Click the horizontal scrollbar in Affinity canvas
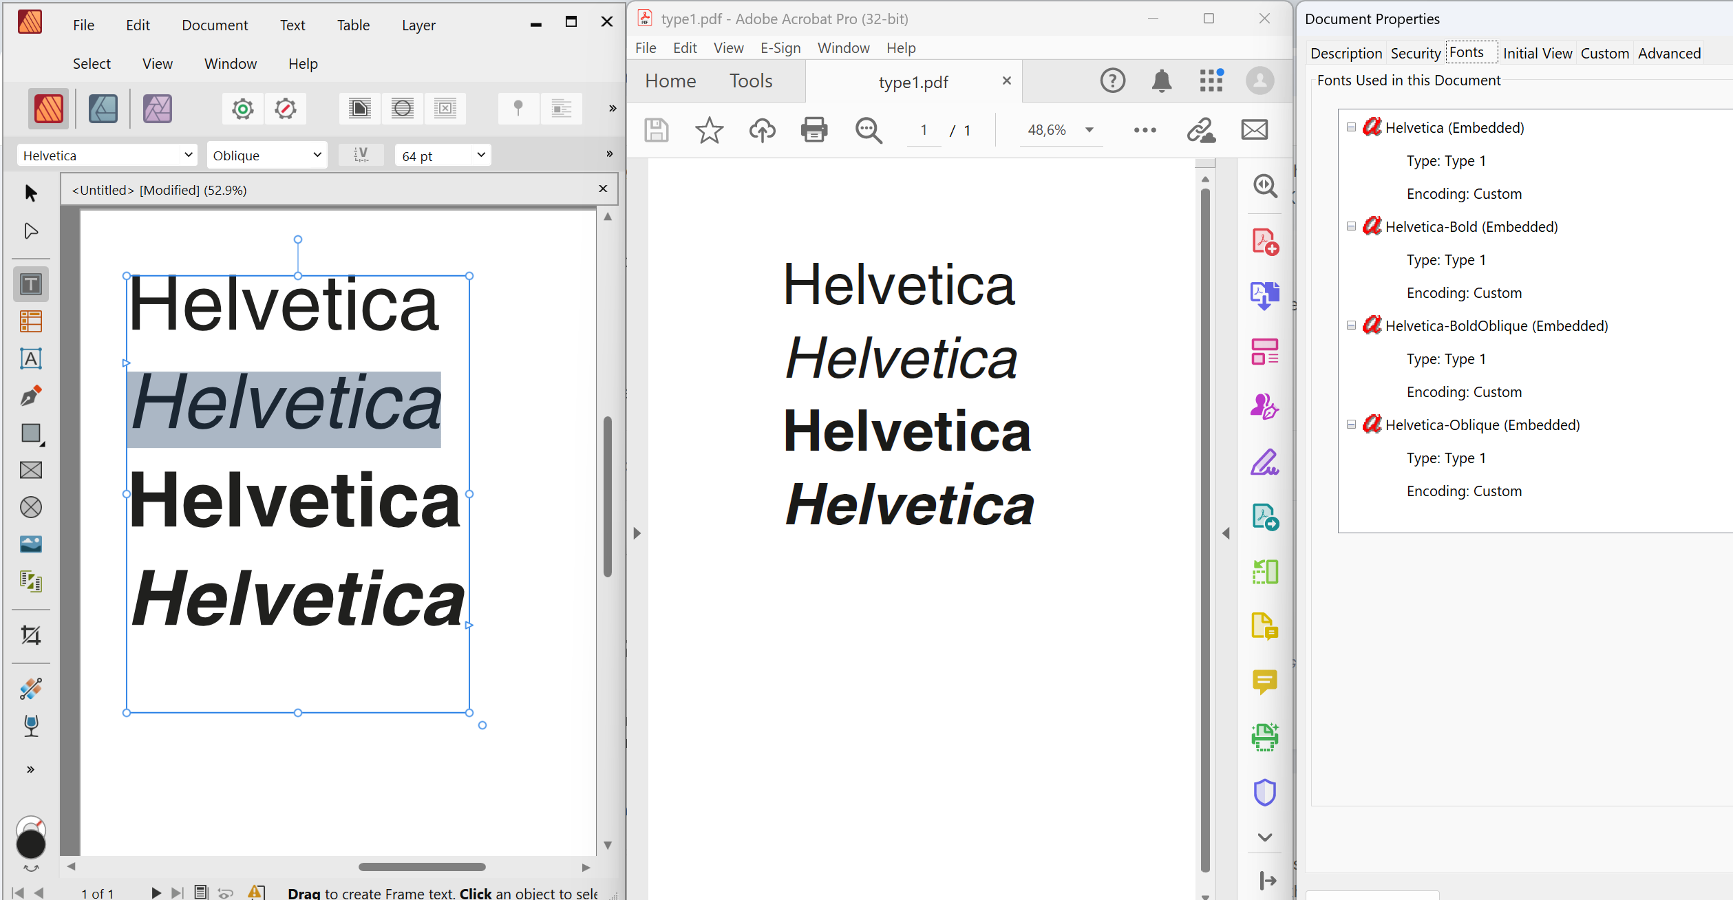The width and height of the screenshot is (1733, 900). (422, 867)
